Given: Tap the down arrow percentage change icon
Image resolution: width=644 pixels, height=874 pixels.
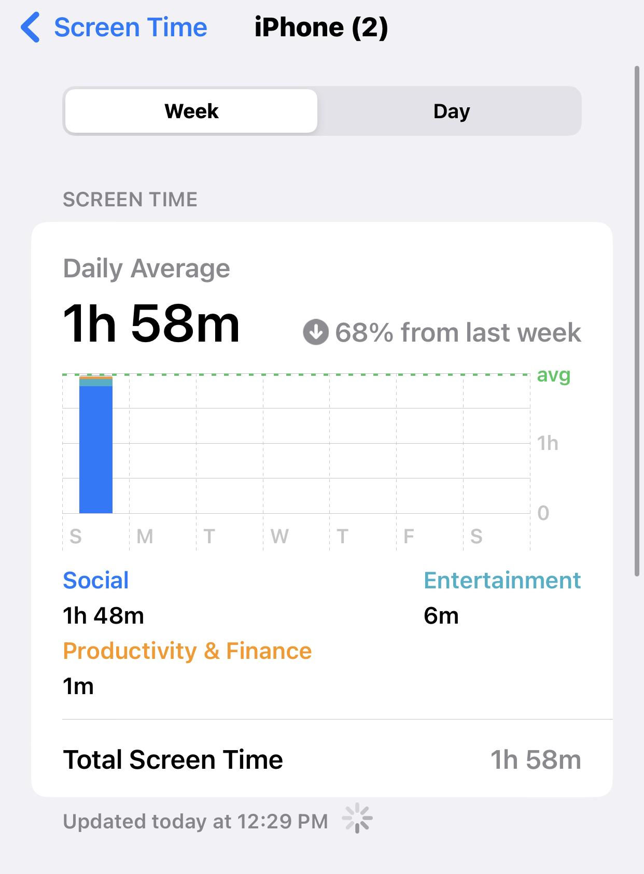Looking at the screenshot, I should coord(316,332).
